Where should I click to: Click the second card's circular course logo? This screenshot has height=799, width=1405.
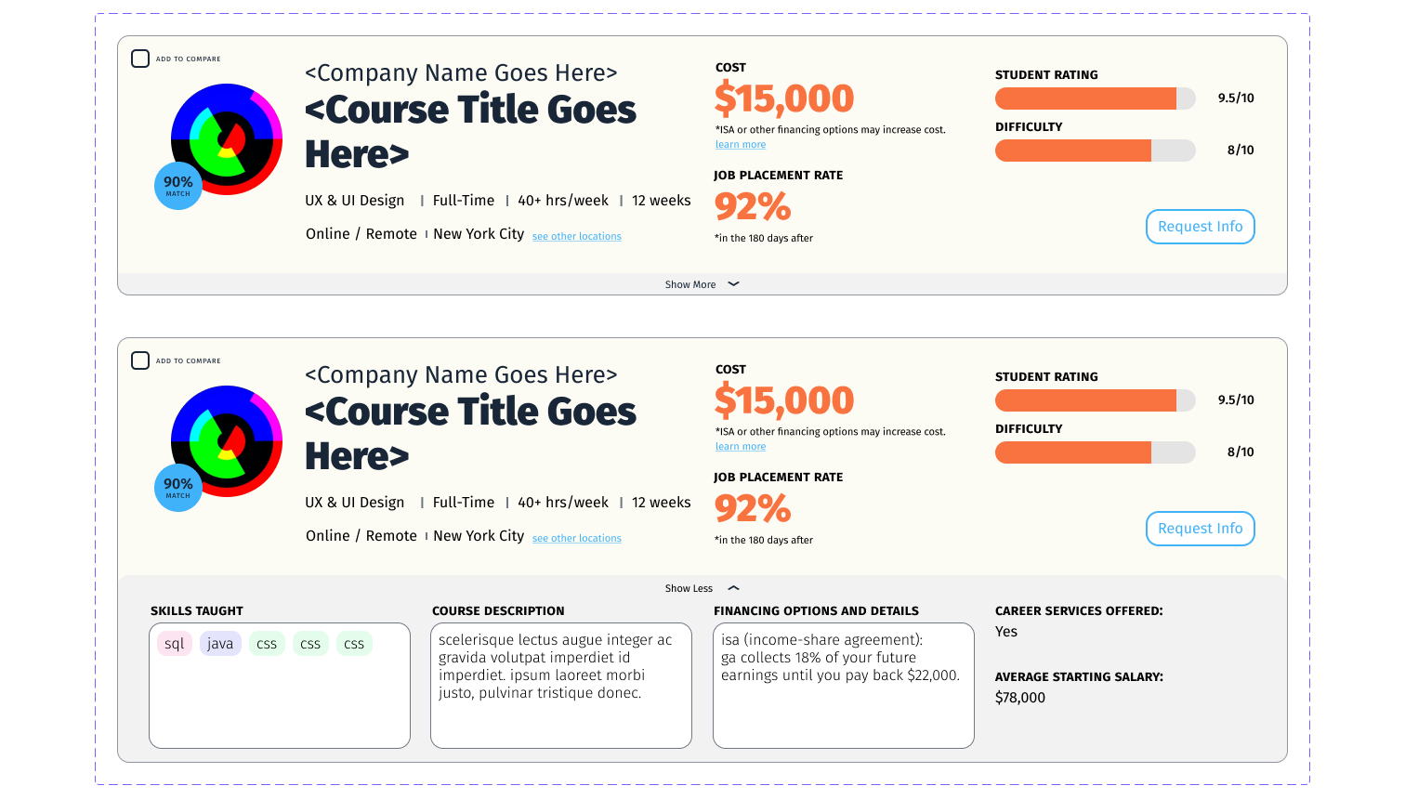coord(227,441)
